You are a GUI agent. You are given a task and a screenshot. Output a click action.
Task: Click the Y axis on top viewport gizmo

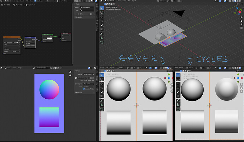[x=241, y=10]
